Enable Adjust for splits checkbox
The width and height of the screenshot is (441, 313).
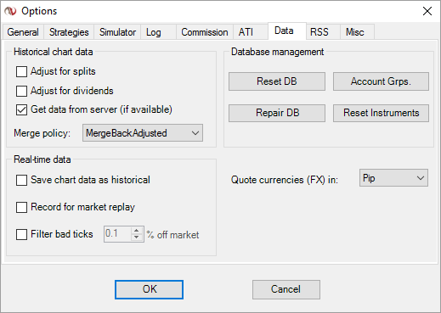point(21,71)
